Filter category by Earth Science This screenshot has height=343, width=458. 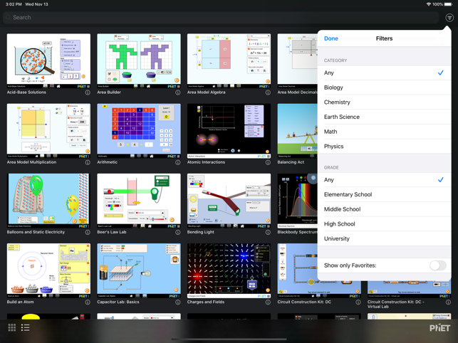(x=384, y=117)
